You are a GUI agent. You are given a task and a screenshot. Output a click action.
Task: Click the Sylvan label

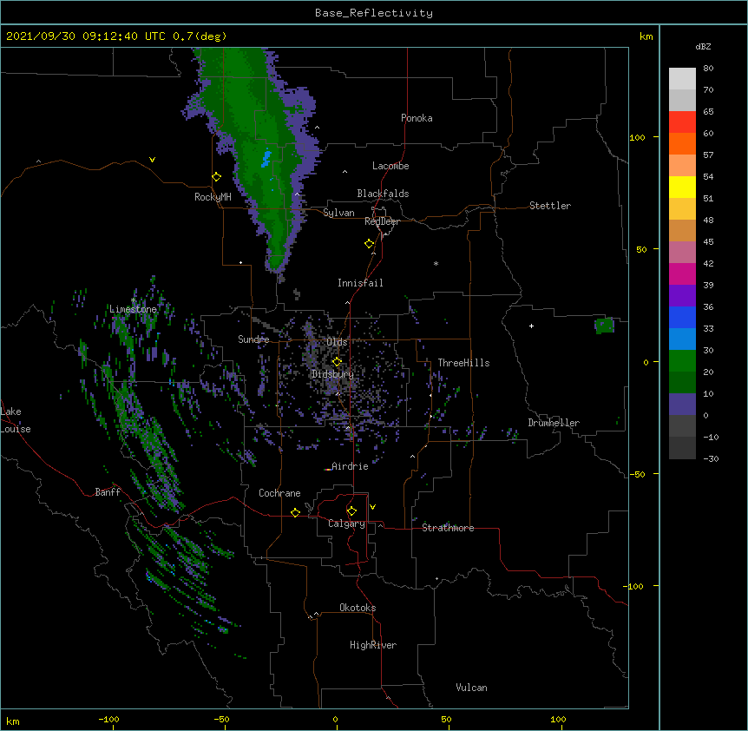tap(338, 213)
